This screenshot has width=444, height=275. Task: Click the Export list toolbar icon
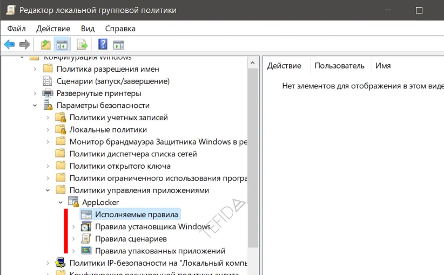click(82, 45)
